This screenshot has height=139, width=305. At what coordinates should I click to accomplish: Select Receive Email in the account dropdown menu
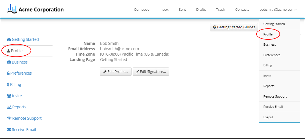coord(280,107)
